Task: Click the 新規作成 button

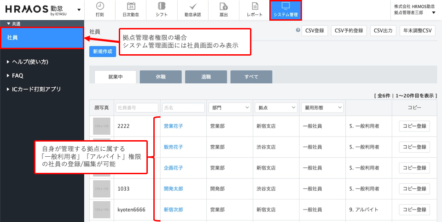Action: click(103, 51)
